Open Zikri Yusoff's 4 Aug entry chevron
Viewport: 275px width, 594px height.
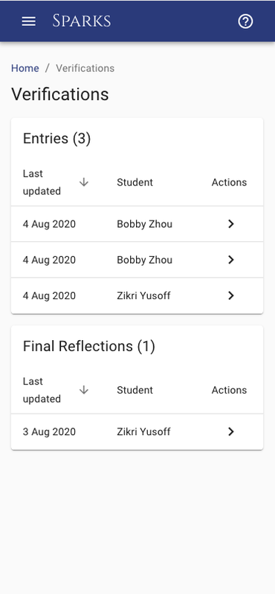pos(230,296)
